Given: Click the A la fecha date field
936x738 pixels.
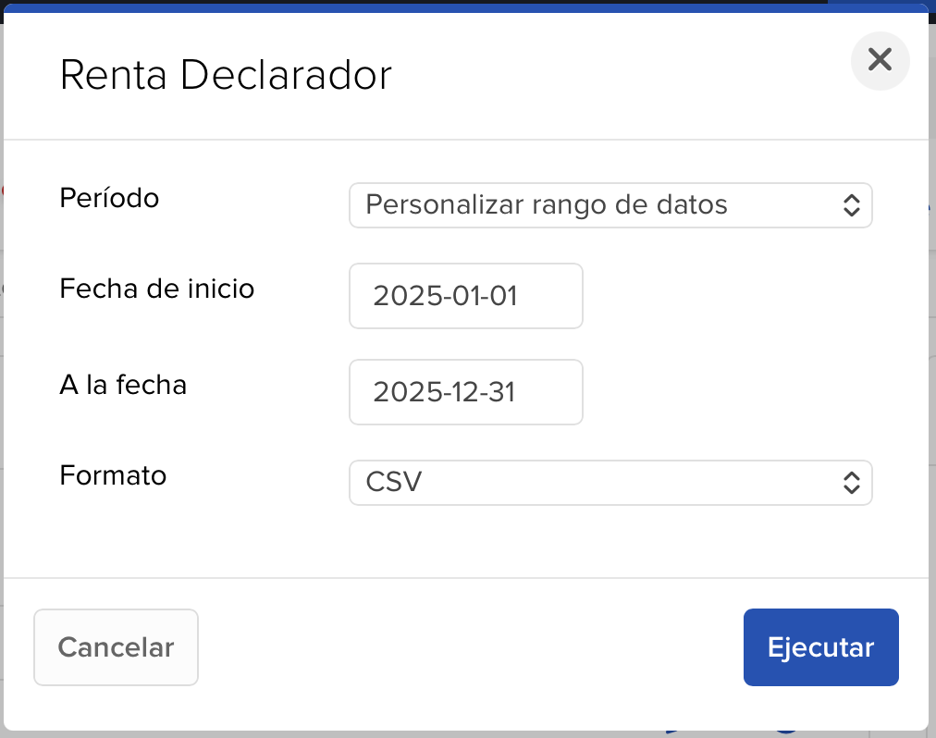Looking at the screenshot, I should click(465, 392).
